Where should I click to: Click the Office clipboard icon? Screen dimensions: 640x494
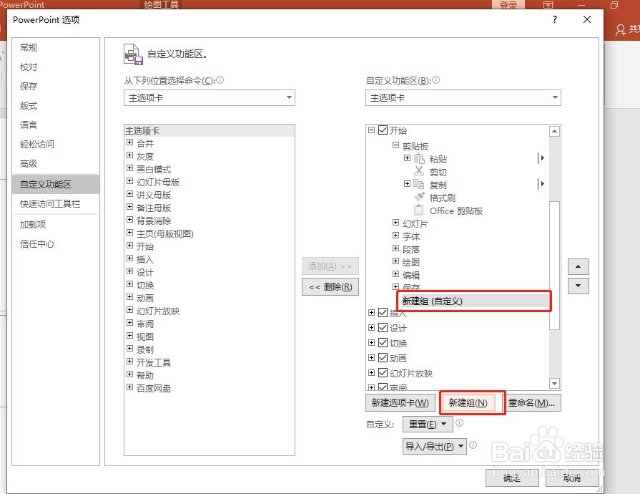pyautogui.click(x=419, y=210)
